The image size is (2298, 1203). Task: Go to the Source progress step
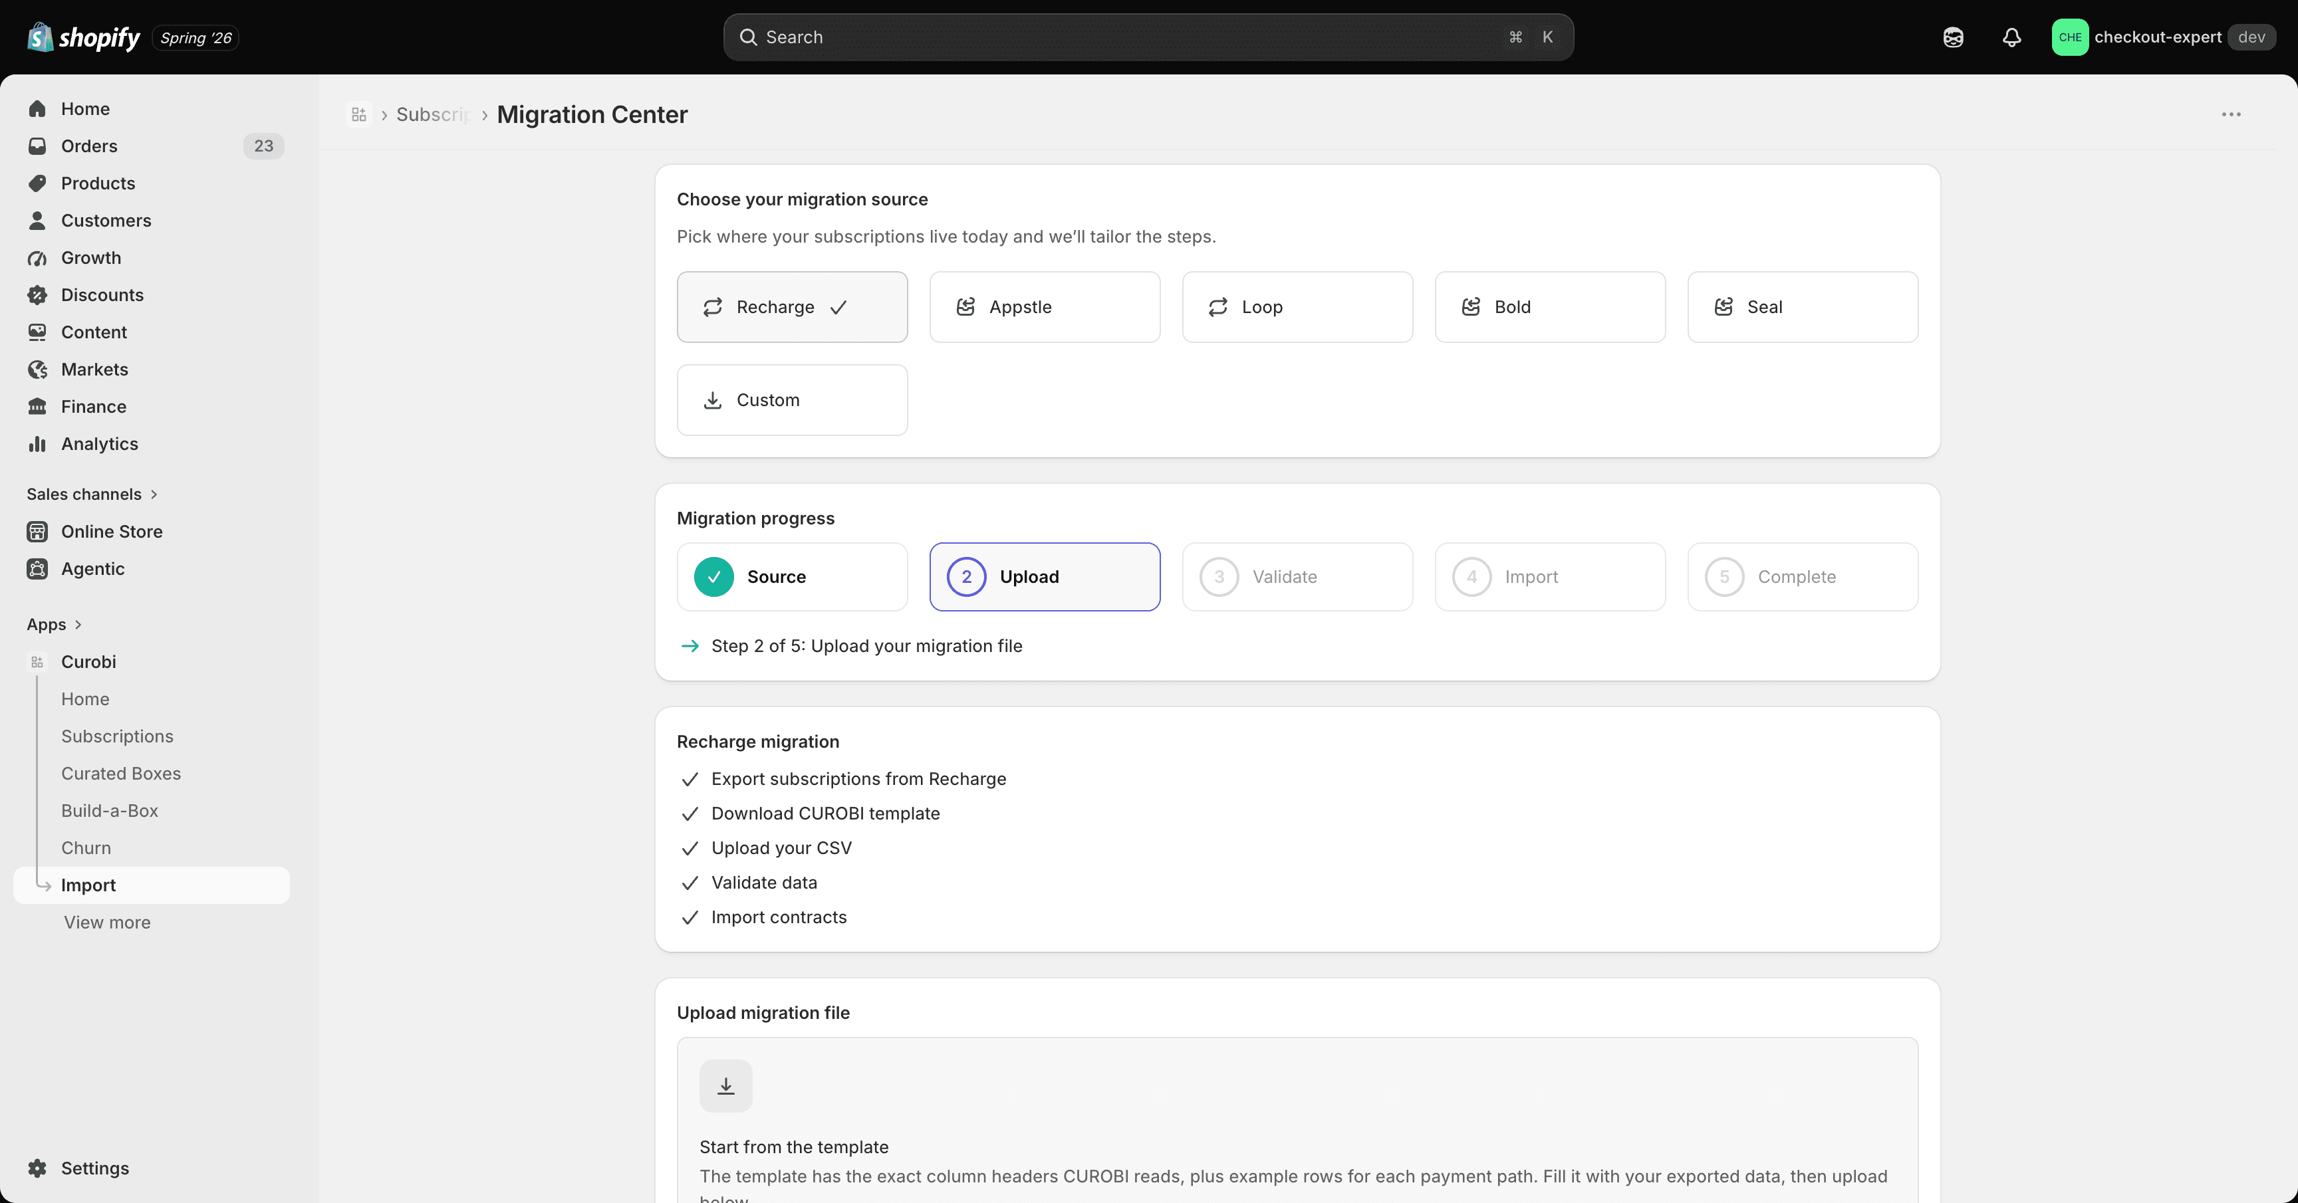(792, 577)
